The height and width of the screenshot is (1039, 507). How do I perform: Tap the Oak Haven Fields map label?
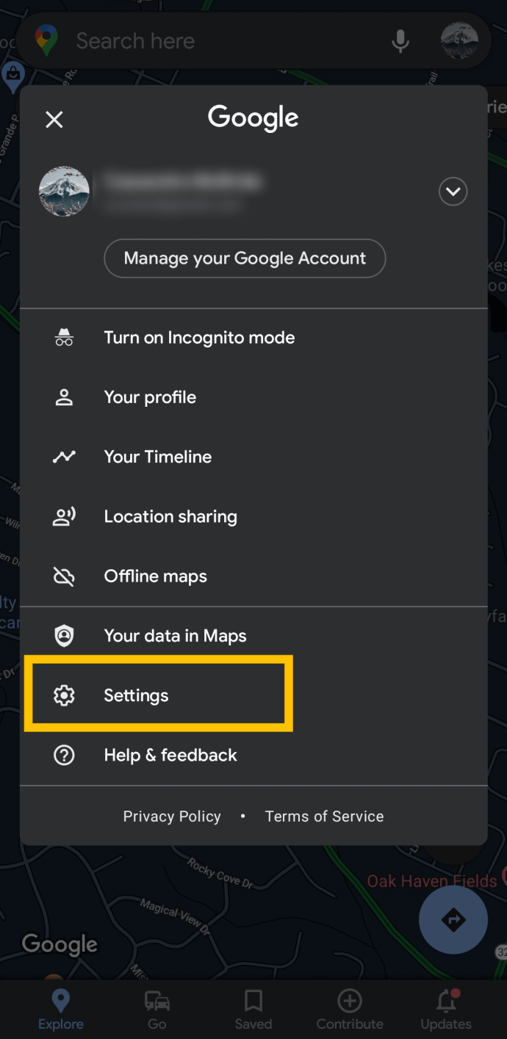click(x=432, y=880)
